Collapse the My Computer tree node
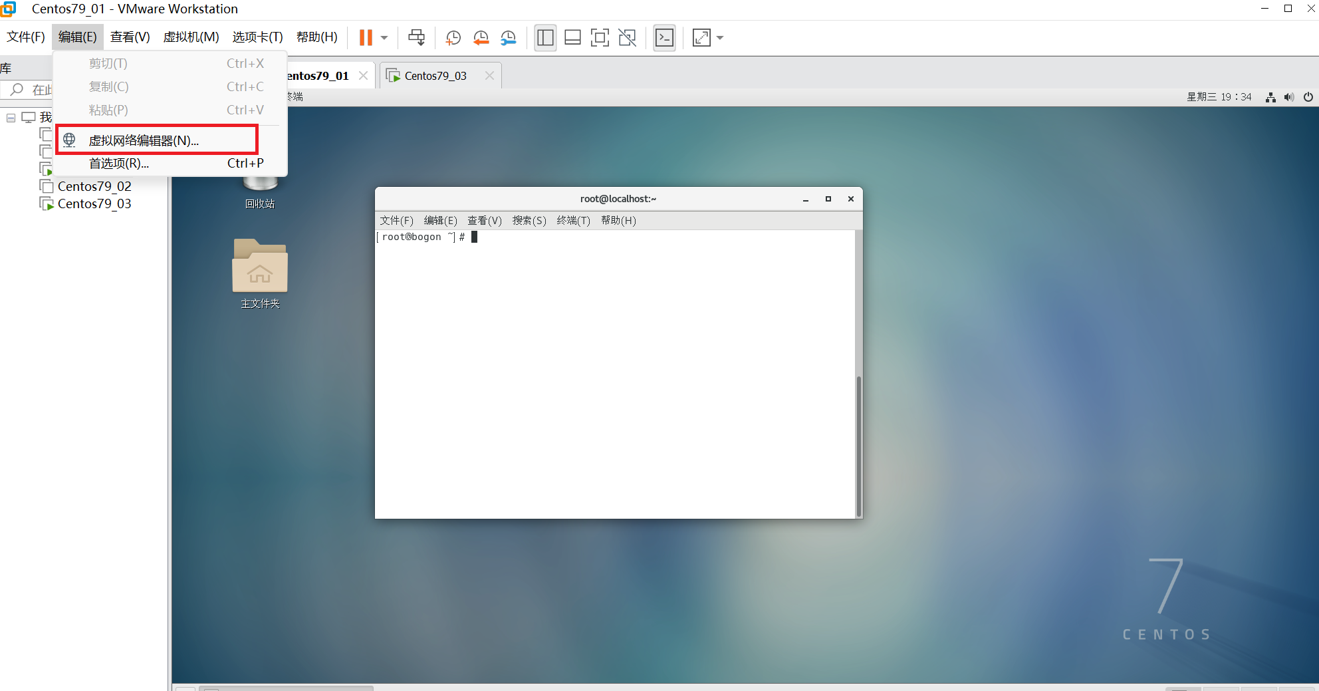Image resolution: width=1319 pixels, height=691 pixels. (11, 118)
